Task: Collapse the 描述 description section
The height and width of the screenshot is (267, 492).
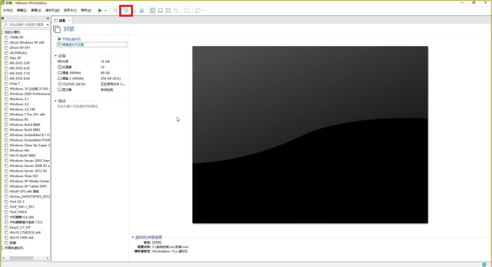Action: click(56, 101)
